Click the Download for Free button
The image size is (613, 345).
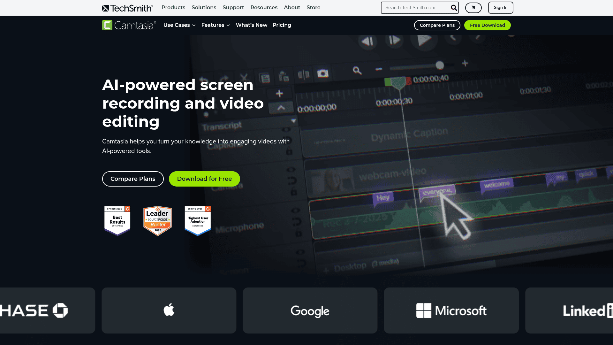(x=204, y=179)
